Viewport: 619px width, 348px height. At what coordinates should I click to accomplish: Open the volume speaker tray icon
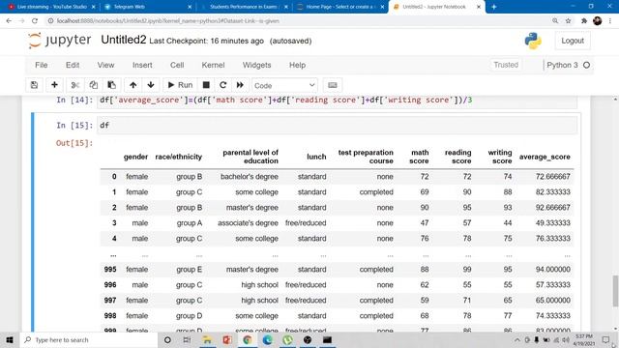(x=565, y=339)
